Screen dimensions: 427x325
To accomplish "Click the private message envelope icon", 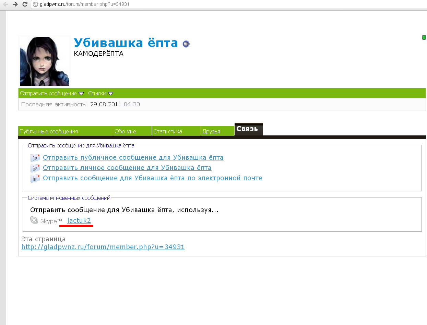I will pos(35,168).
